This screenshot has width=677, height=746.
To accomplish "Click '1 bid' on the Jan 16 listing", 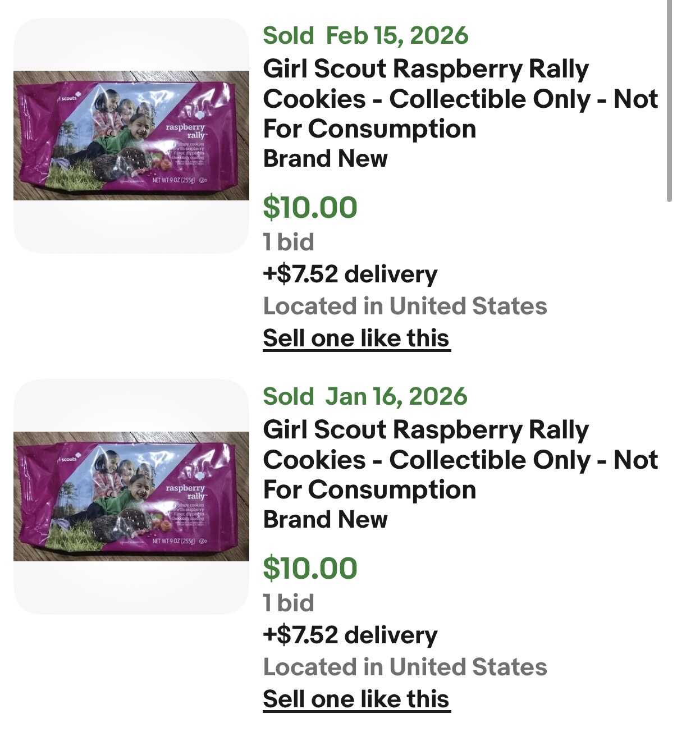I will coord(289,603).
